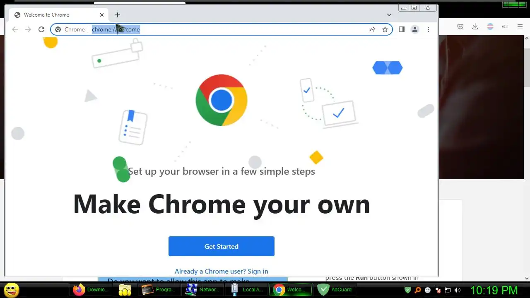Open the Chrome profile avatar menu

pos(414,29)
